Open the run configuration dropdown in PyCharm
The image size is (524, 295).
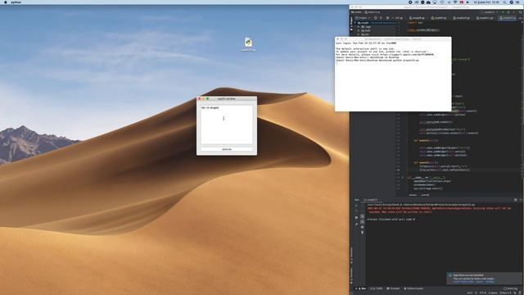(490, 12)
